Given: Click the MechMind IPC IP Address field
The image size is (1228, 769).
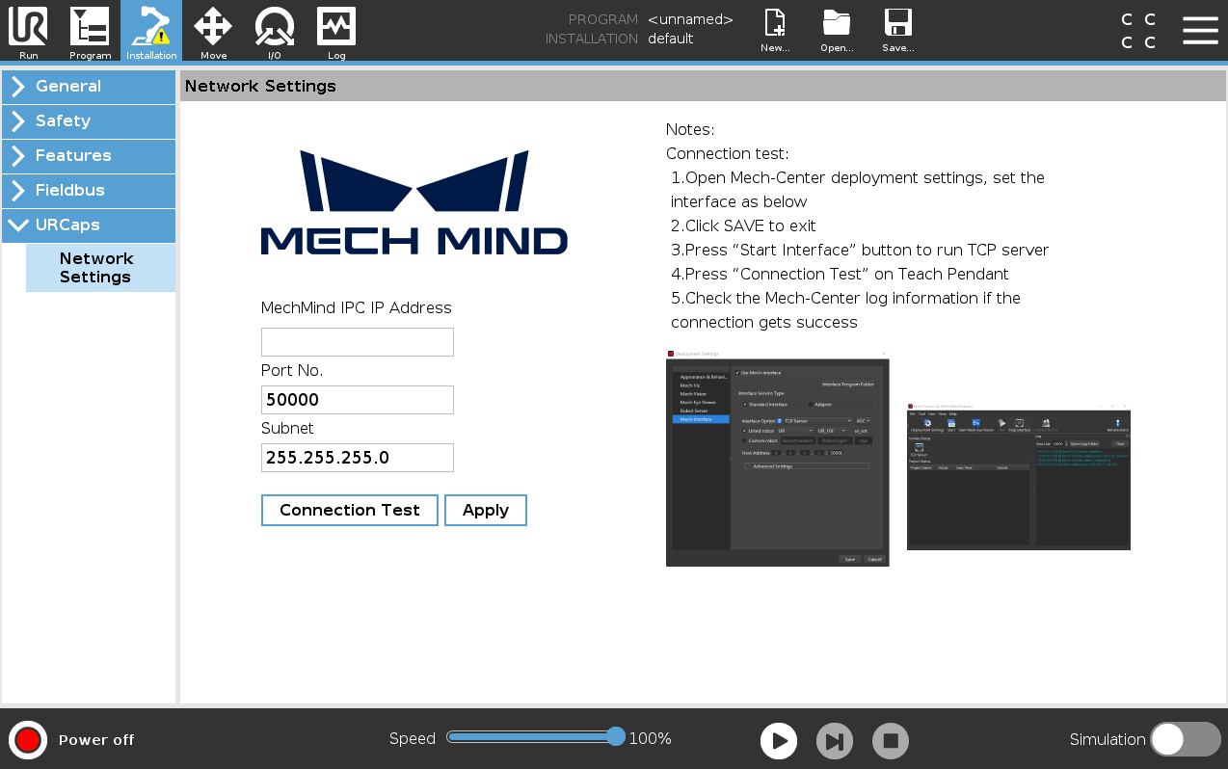Looking at the screenshot, I should point(357,342).
